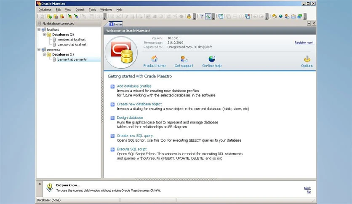Viewport: 352px width, 204px height.
Task: Click the envelope mail icon in toolbar
Action: [x=293, y=16]
